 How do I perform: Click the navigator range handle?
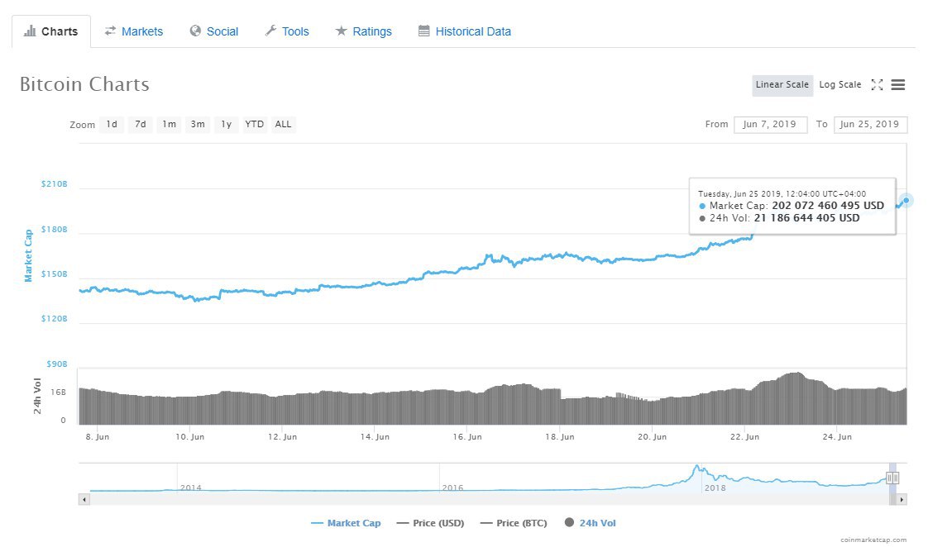[x=892, y=478]
